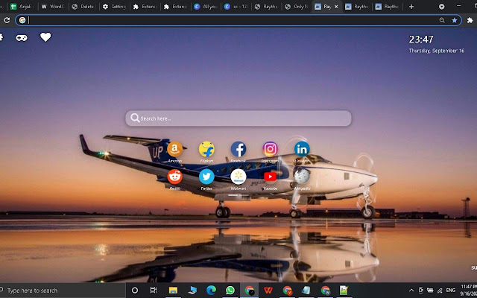Click the settings gear icon at page top-left
Image resolution: width=477 pixels, height=298 pixels.
(x=1, y=37)
